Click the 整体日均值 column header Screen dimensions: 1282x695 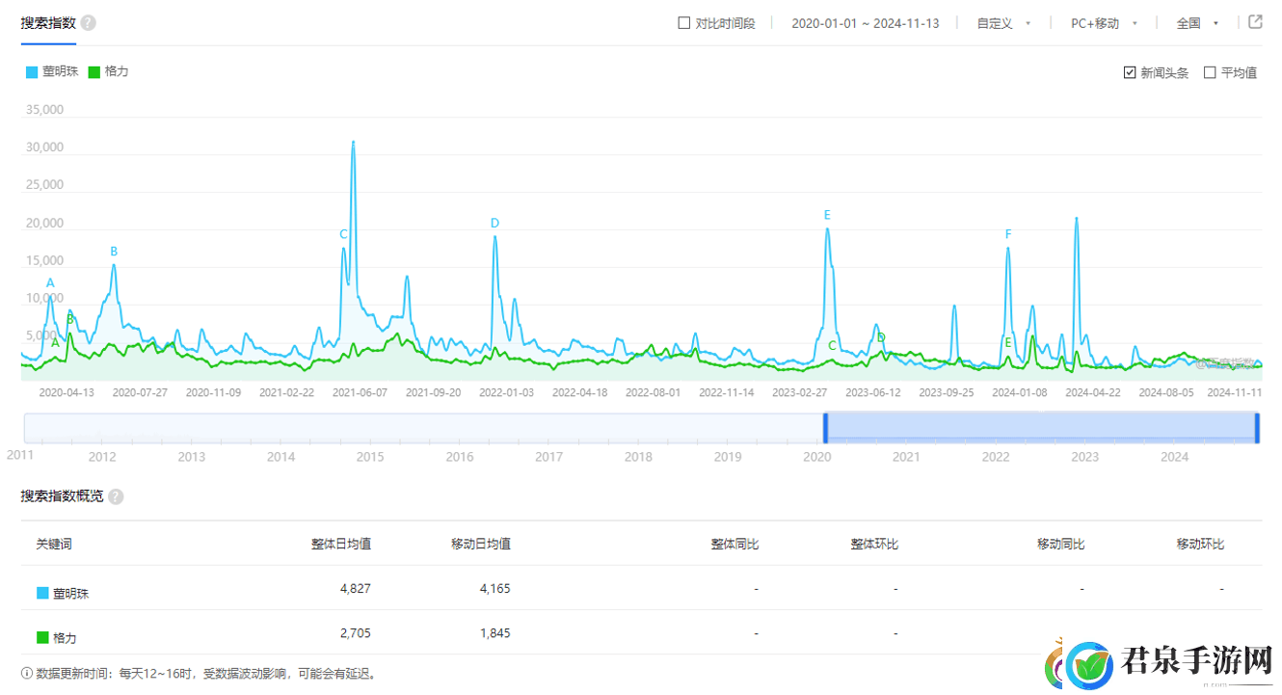341,544
